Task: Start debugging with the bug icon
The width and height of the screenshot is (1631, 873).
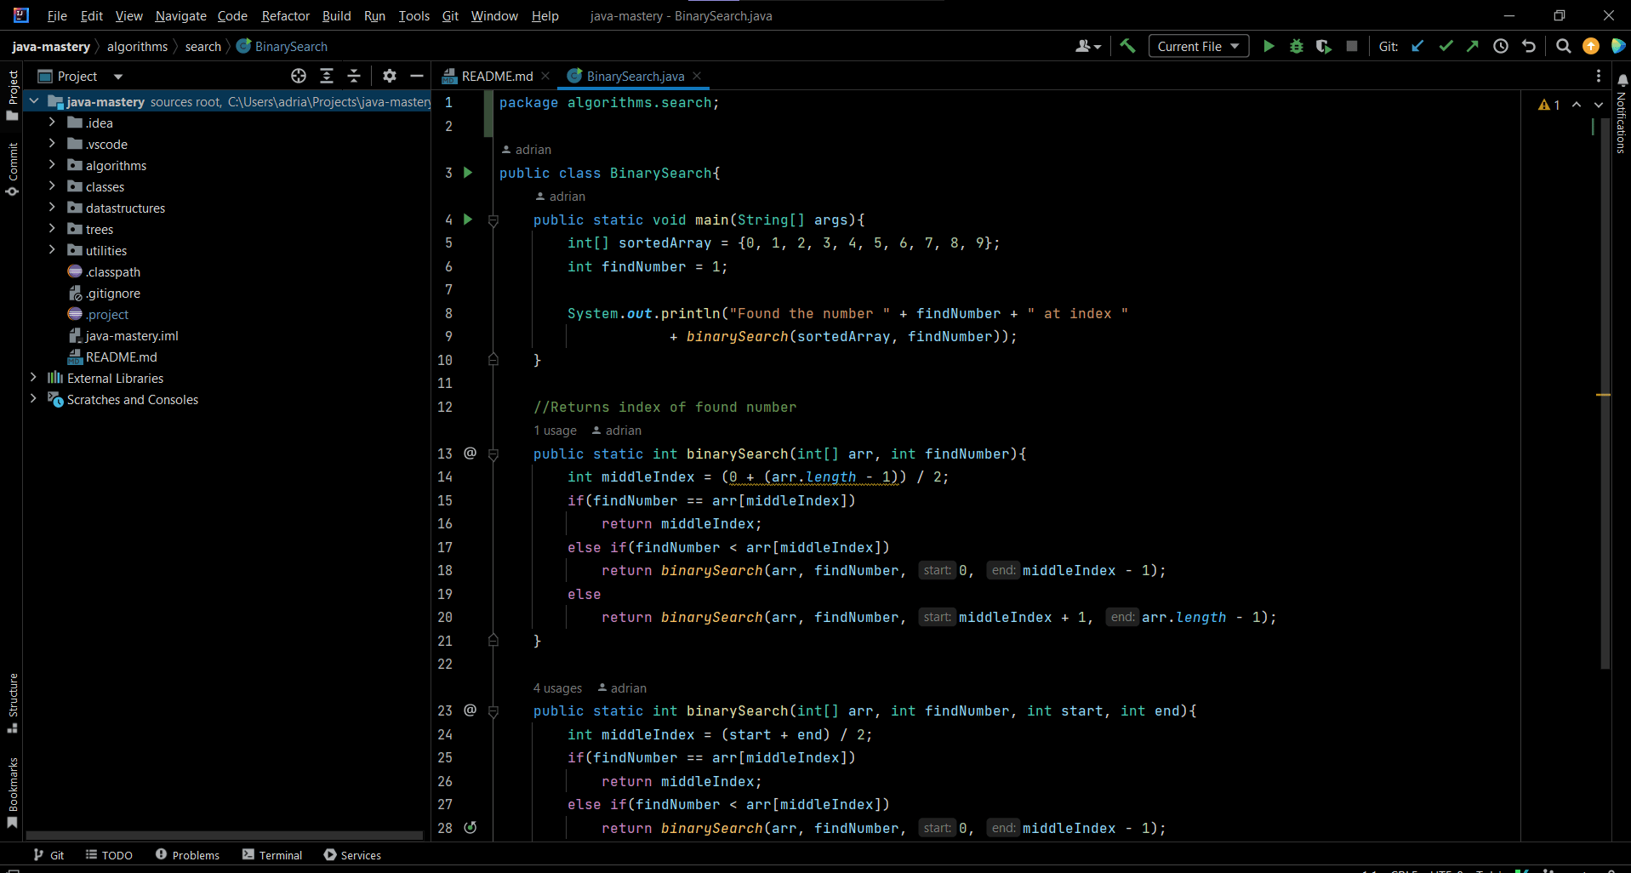Action: [1296, 46]
